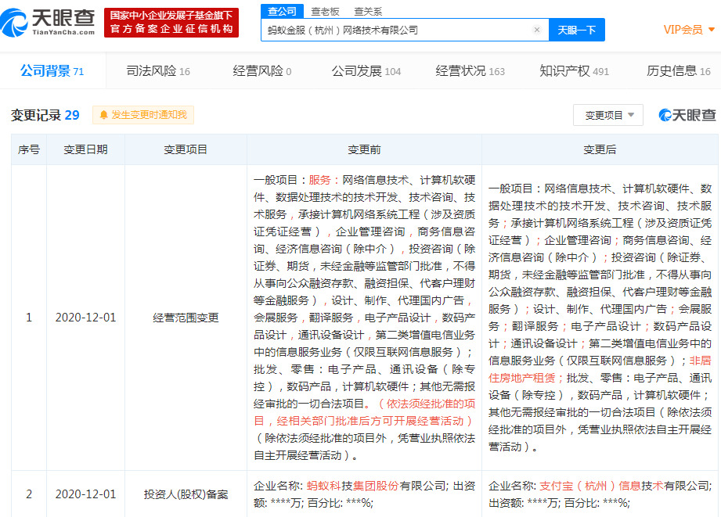Open the 司法风险 16 tab
Image resolution: width=721 pixels, height=517 pixels.
tap(158, 70)
